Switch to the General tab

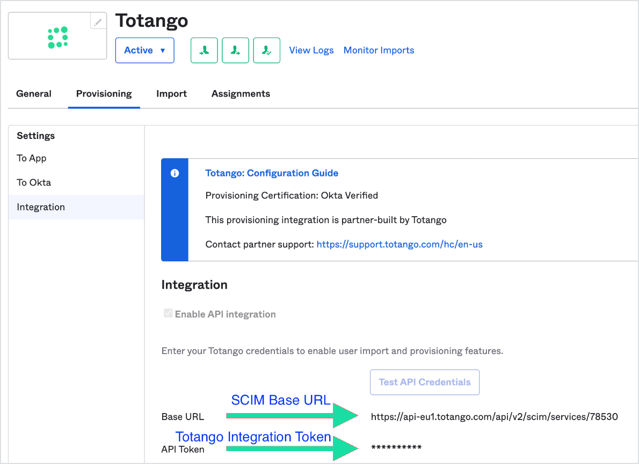(34, 94)
